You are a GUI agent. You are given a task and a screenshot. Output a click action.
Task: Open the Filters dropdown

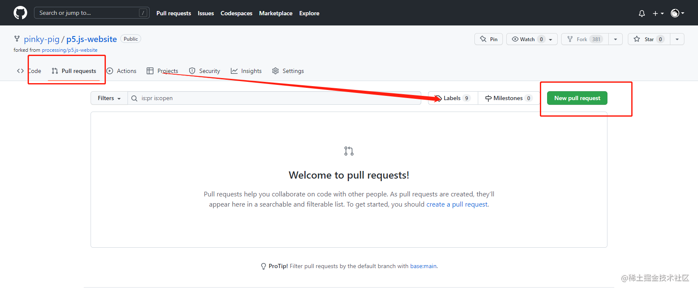coord(109,98)
